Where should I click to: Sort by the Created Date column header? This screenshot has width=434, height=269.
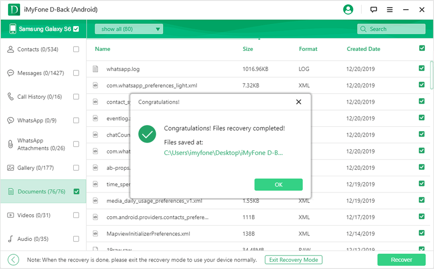pos(363,49)
